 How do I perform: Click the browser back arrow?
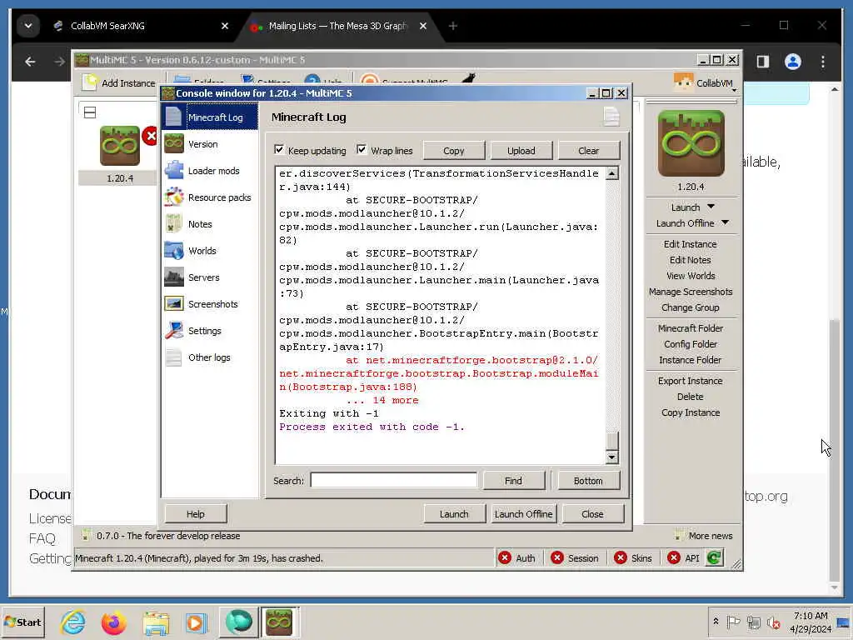tap(30, 62)
